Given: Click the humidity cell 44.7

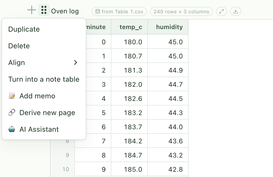Looking at the screenshot, I should click(x=168, y=84).
